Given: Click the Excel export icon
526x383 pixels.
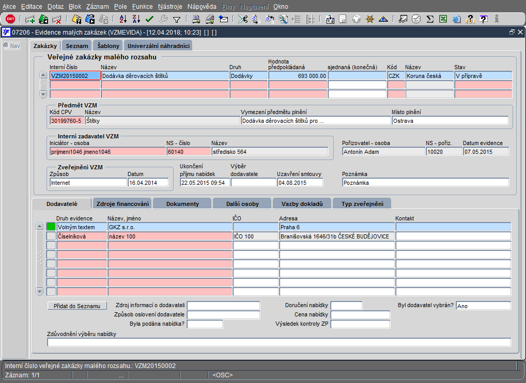Looking at the screenshot, I should 443,19.
